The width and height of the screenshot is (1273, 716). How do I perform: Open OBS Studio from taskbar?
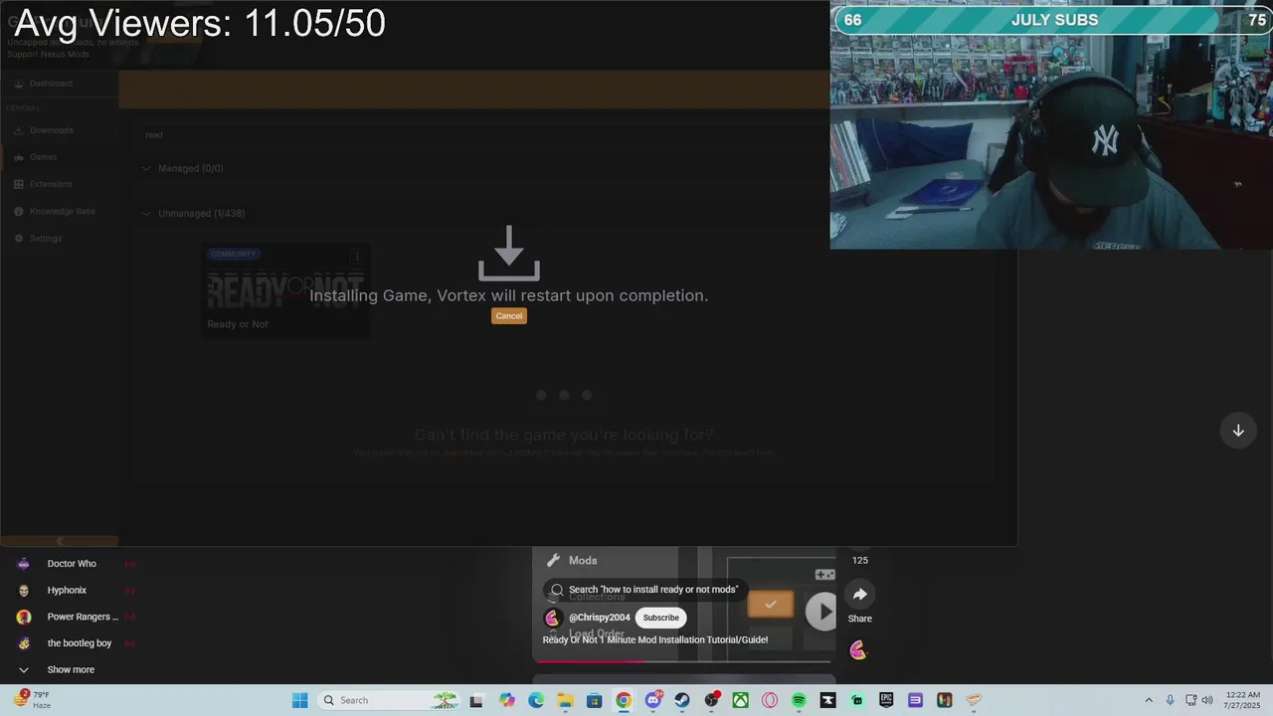pos(712,701)
